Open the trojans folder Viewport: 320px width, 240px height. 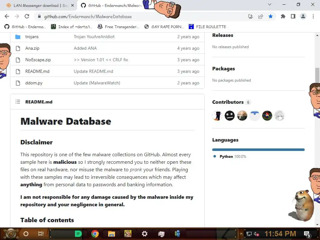[x=32, y=37]
